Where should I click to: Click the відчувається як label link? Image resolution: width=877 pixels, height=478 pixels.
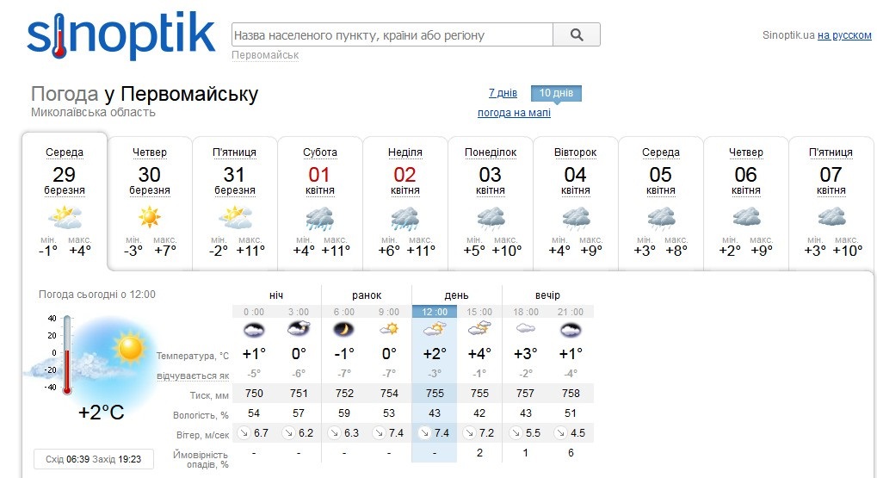click(x=193, y=376)
